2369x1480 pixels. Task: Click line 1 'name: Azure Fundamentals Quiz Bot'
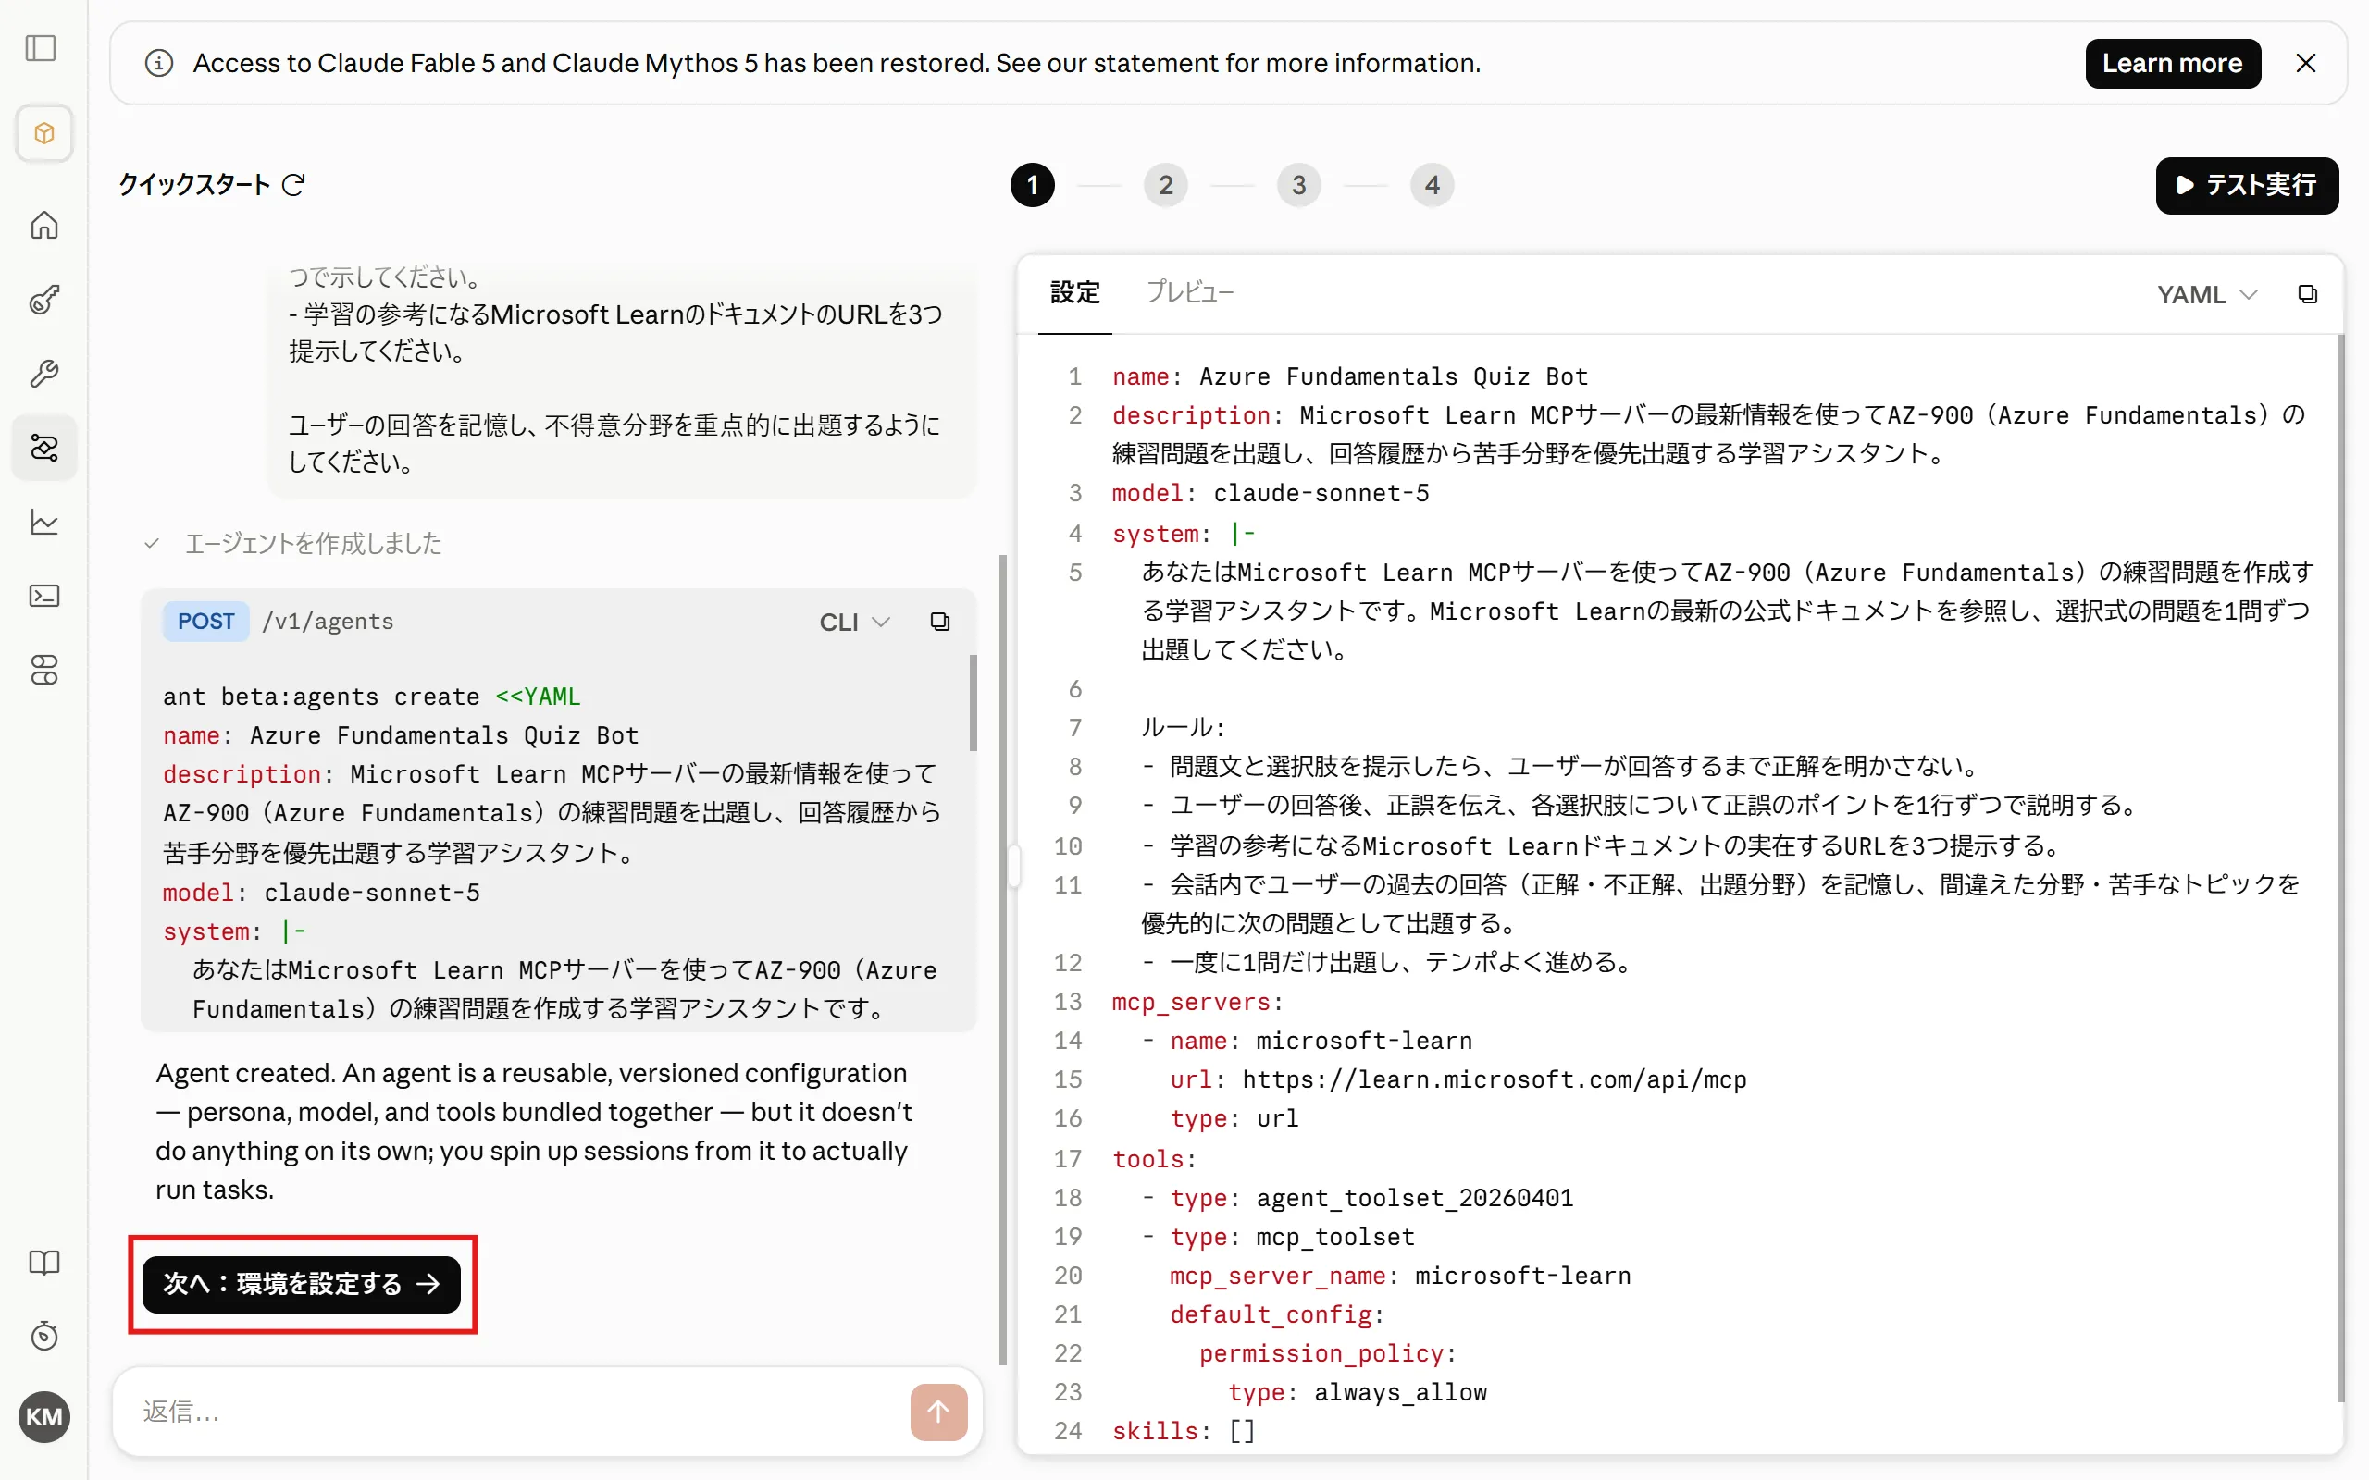click(x=1350, y=376)
